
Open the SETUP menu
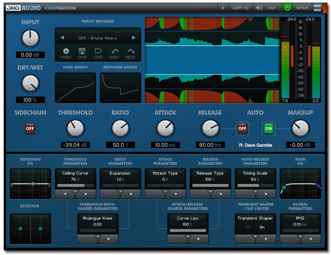pyautogui.click(x=302, y=8)
